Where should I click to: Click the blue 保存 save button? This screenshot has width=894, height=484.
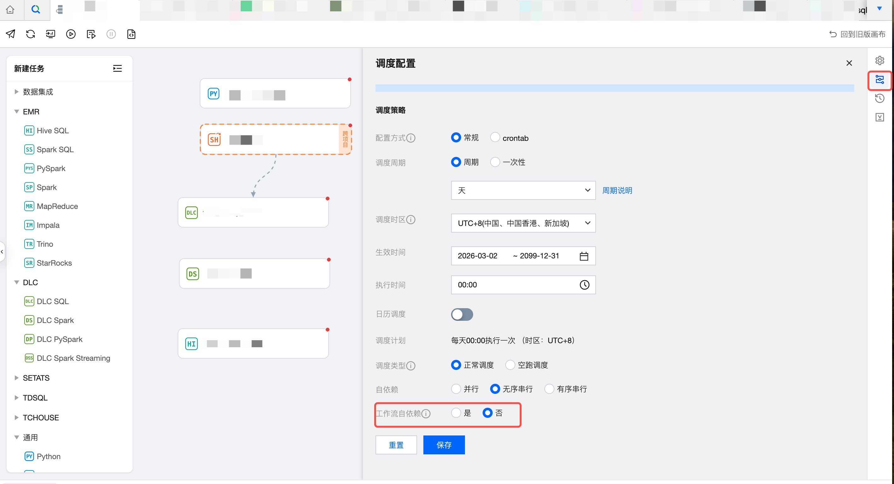444,445
